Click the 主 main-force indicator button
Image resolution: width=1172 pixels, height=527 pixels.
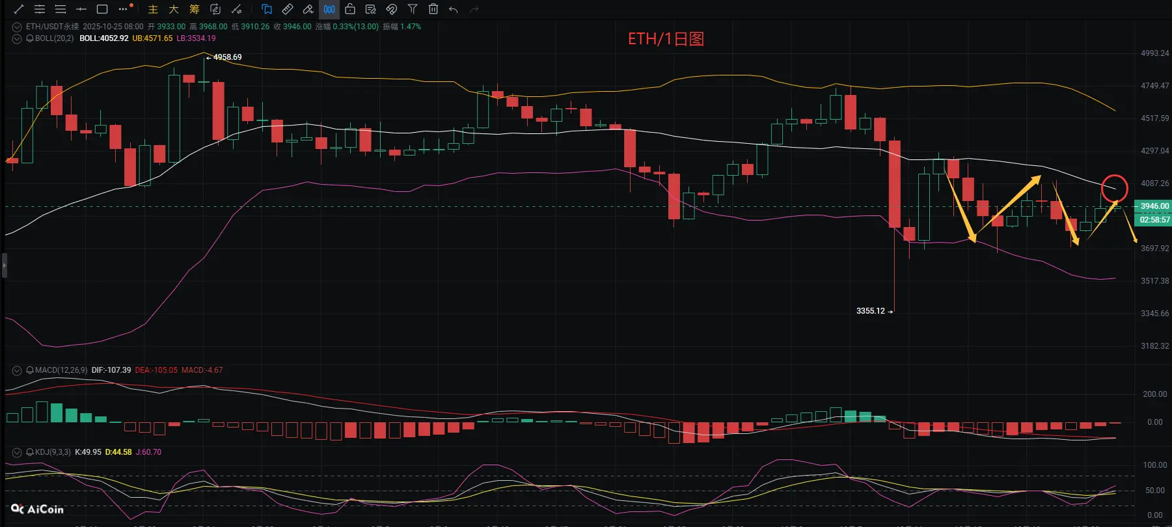(x=153, y=9)
